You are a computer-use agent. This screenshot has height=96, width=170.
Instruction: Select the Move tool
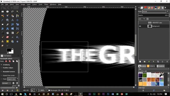click(18, 20)
